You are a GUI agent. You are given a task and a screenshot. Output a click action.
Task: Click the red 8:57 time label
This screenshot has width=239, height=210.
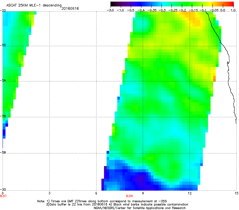3,196
